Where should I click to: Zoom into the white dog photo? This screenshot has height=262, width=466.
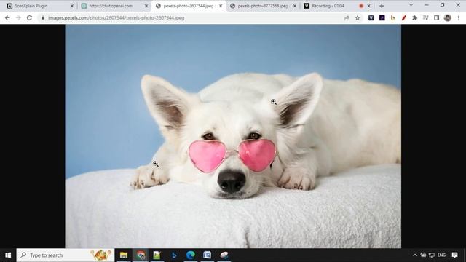(x=233, y=136)
